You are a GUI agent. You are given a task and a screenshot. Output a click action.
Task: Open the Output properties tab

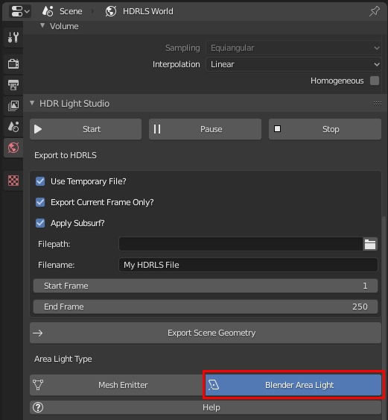[13, 85]
